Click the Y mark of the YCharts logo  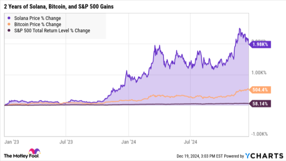pos(248,156)
